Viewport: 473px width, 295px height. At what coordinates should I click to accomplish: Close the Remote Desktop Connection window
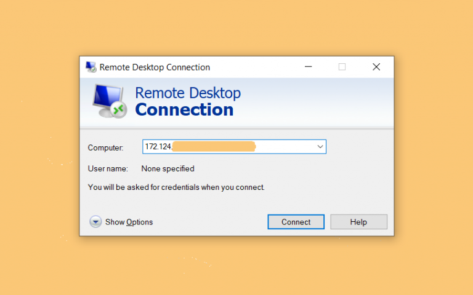tap(376, 67)
